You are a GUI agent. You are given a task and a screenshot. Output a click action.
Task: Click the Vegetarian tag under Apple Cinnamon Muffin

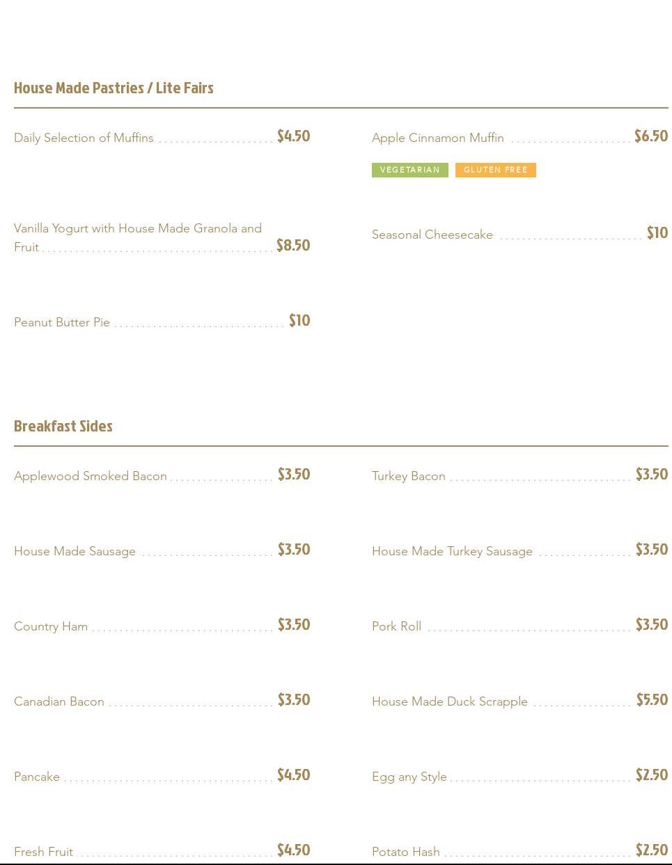(409, 170)
